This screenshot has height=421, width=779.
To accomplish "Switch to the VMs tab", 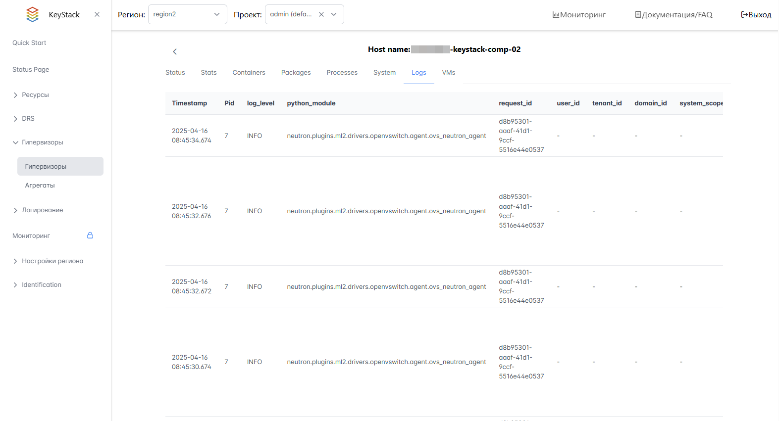I will pyautogui.click(x=448, y=73).
